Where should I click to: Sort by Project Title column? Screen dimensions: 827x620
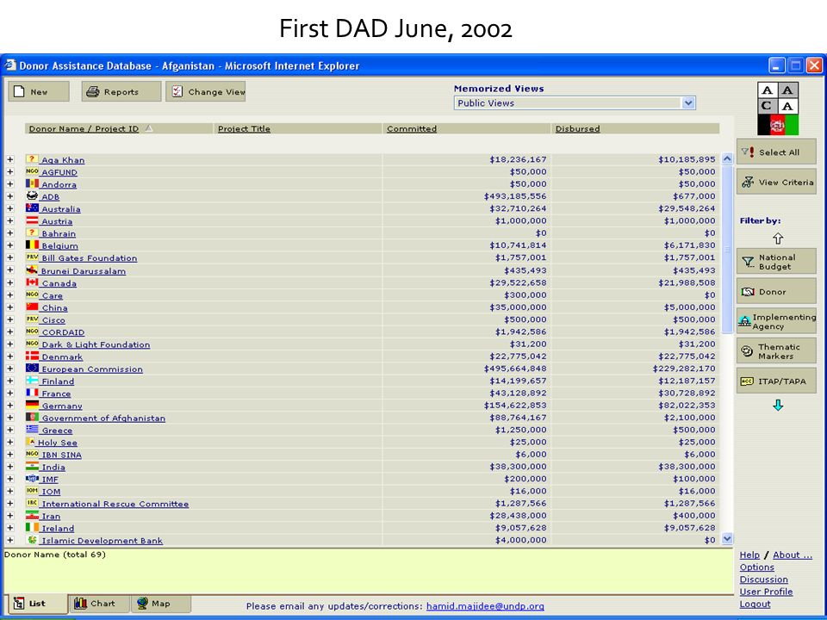pyautogui.click(x=244, y=128)
